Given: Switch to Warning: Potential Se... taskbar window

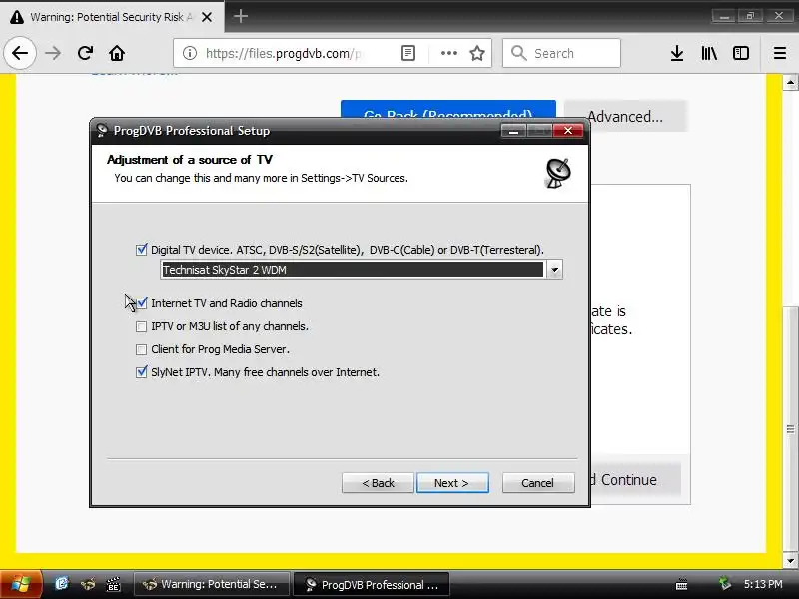Looking at the screenshot, I should pos(212,584).
